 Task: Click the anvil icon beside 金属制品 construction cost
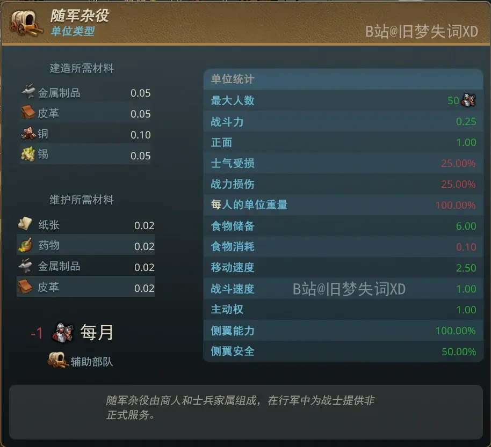tap(28, 92)
